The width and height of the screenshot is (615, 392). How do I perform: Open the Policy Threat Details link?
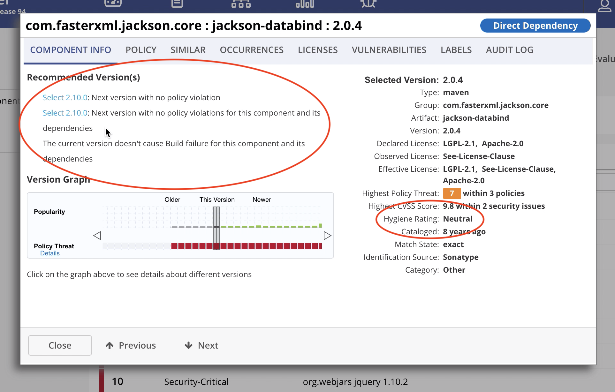click(50, 253)
